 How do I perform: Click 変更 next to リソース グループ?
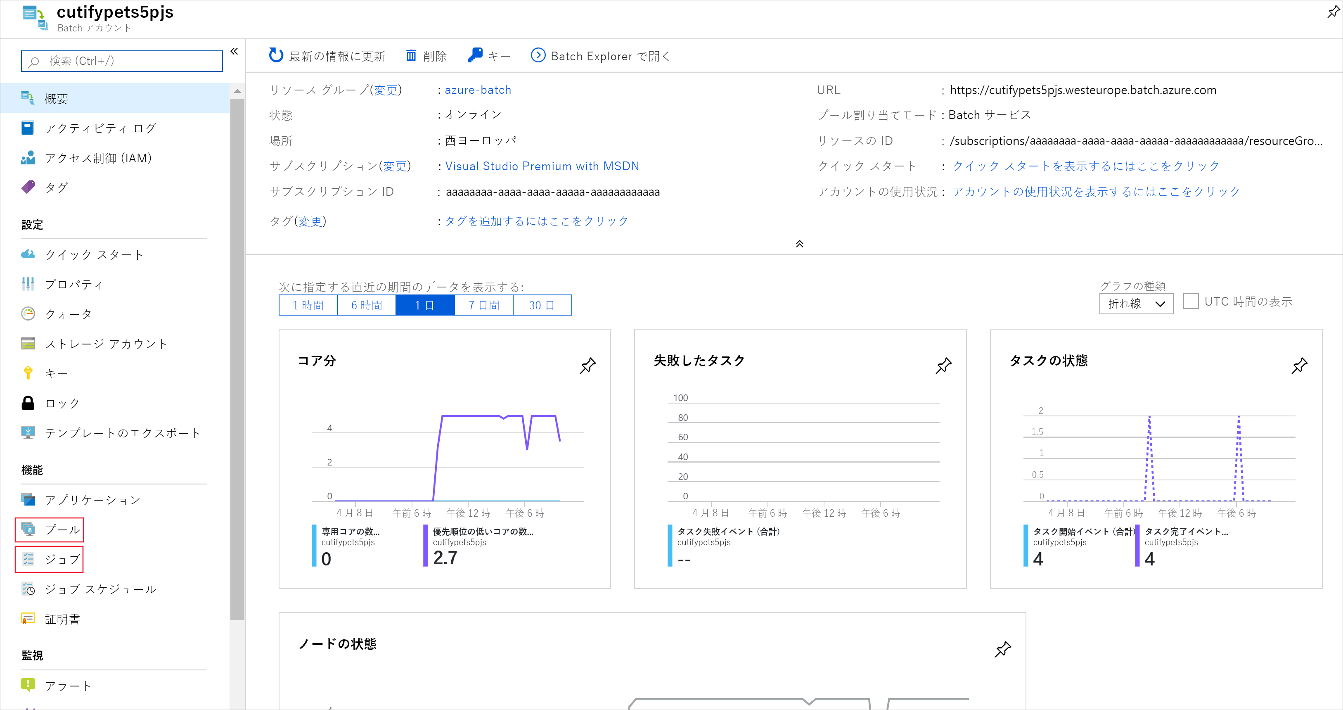pos(385,90)
